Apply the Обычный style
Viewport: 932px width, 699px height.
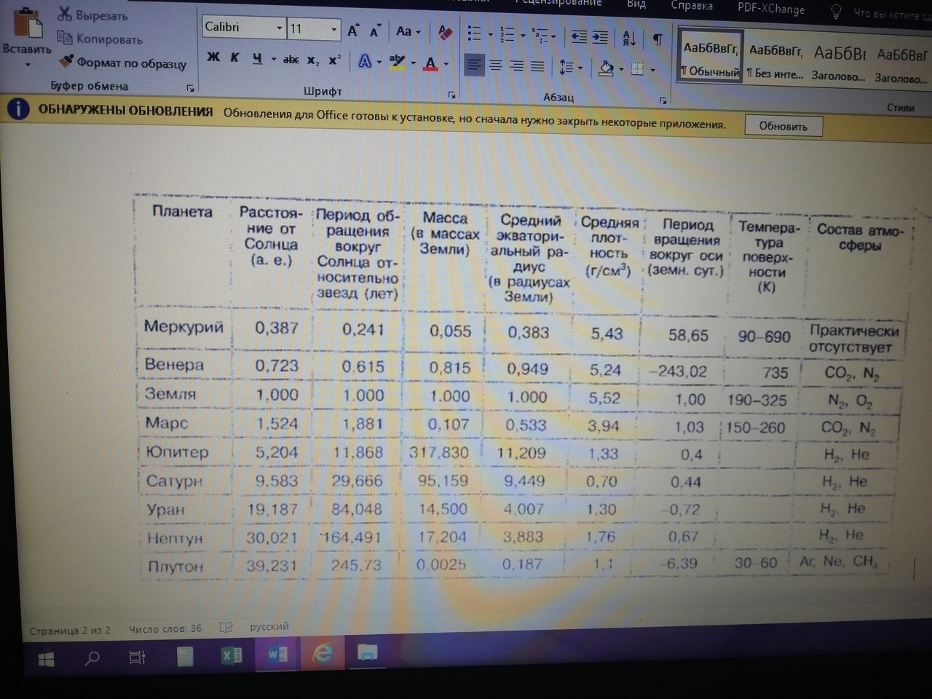point(710,55)
